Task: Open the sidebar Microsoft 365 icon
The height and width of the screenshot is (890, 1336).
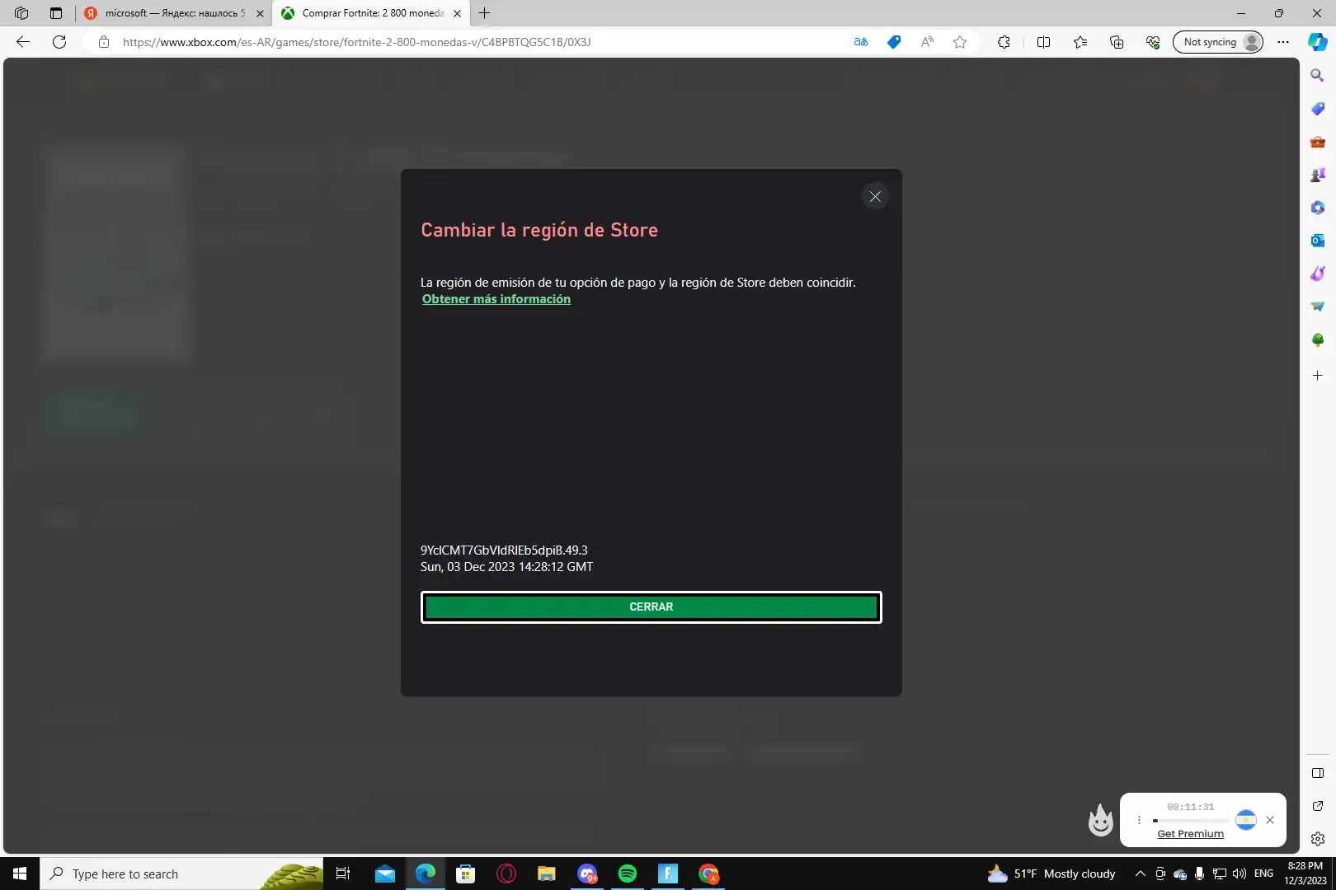Action: (x=1318, y=208)
